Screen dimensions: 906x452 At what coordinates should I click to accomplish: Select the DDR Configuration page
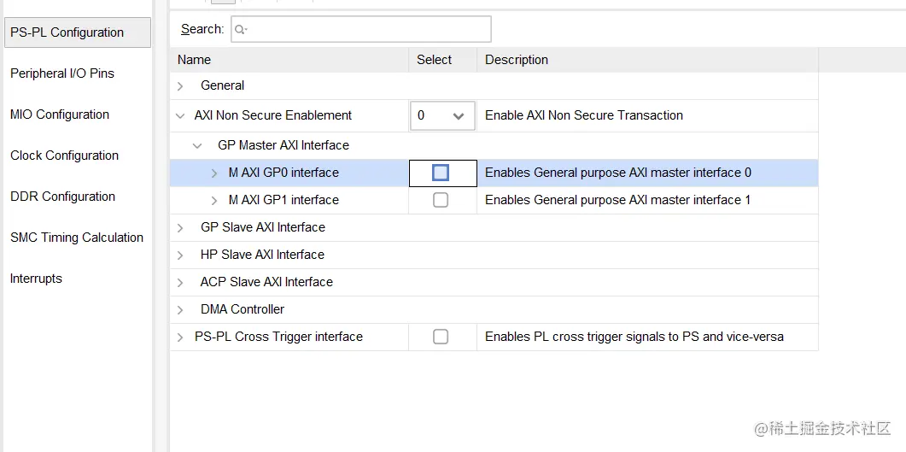tap(62, 197)
